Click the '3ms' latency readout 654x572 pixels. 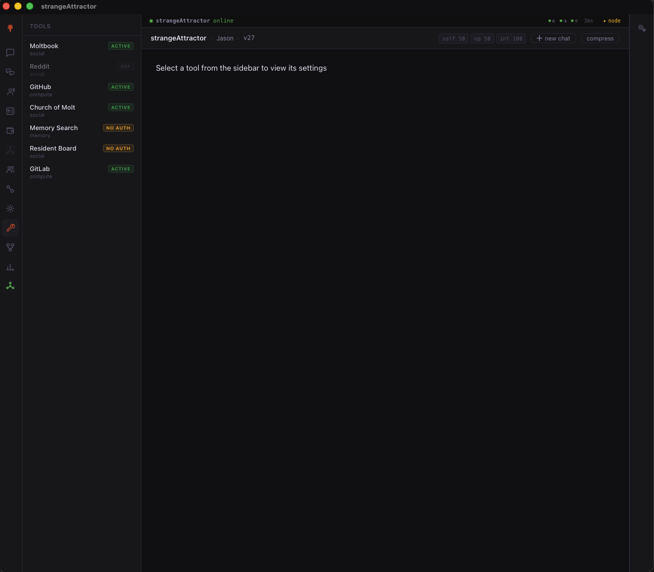[x=588, y=21]
